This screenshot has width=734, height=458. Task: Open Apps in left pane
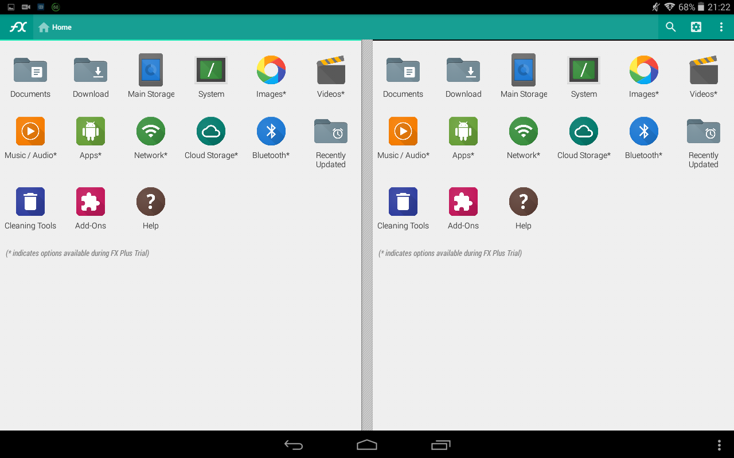(x=91, y=139)
